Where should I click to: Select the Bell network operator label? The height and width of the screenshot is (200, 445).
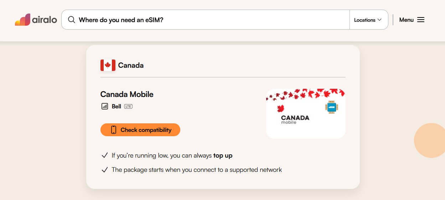coord(117,106)
